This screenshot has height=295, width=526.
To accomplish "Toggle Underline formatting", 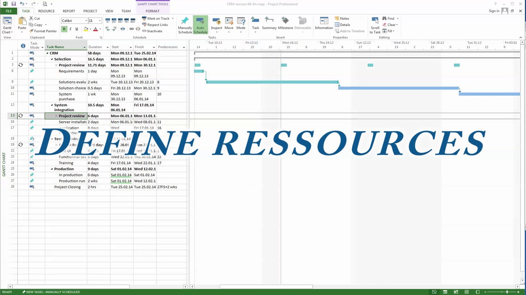I will pos(76,29).
